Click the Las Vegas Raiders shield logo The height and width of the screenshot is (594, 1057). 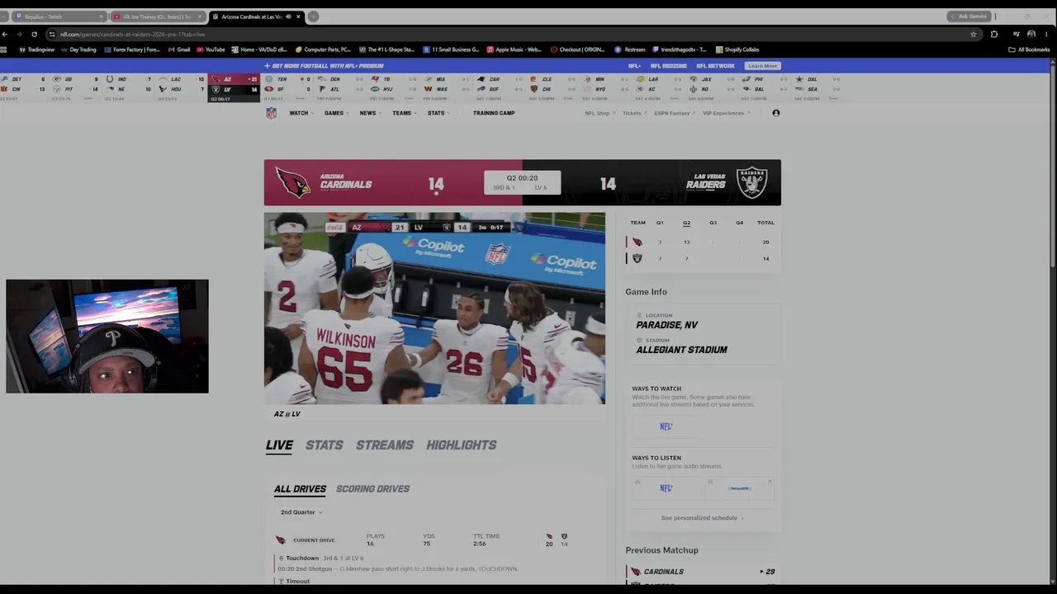[751, 183]
